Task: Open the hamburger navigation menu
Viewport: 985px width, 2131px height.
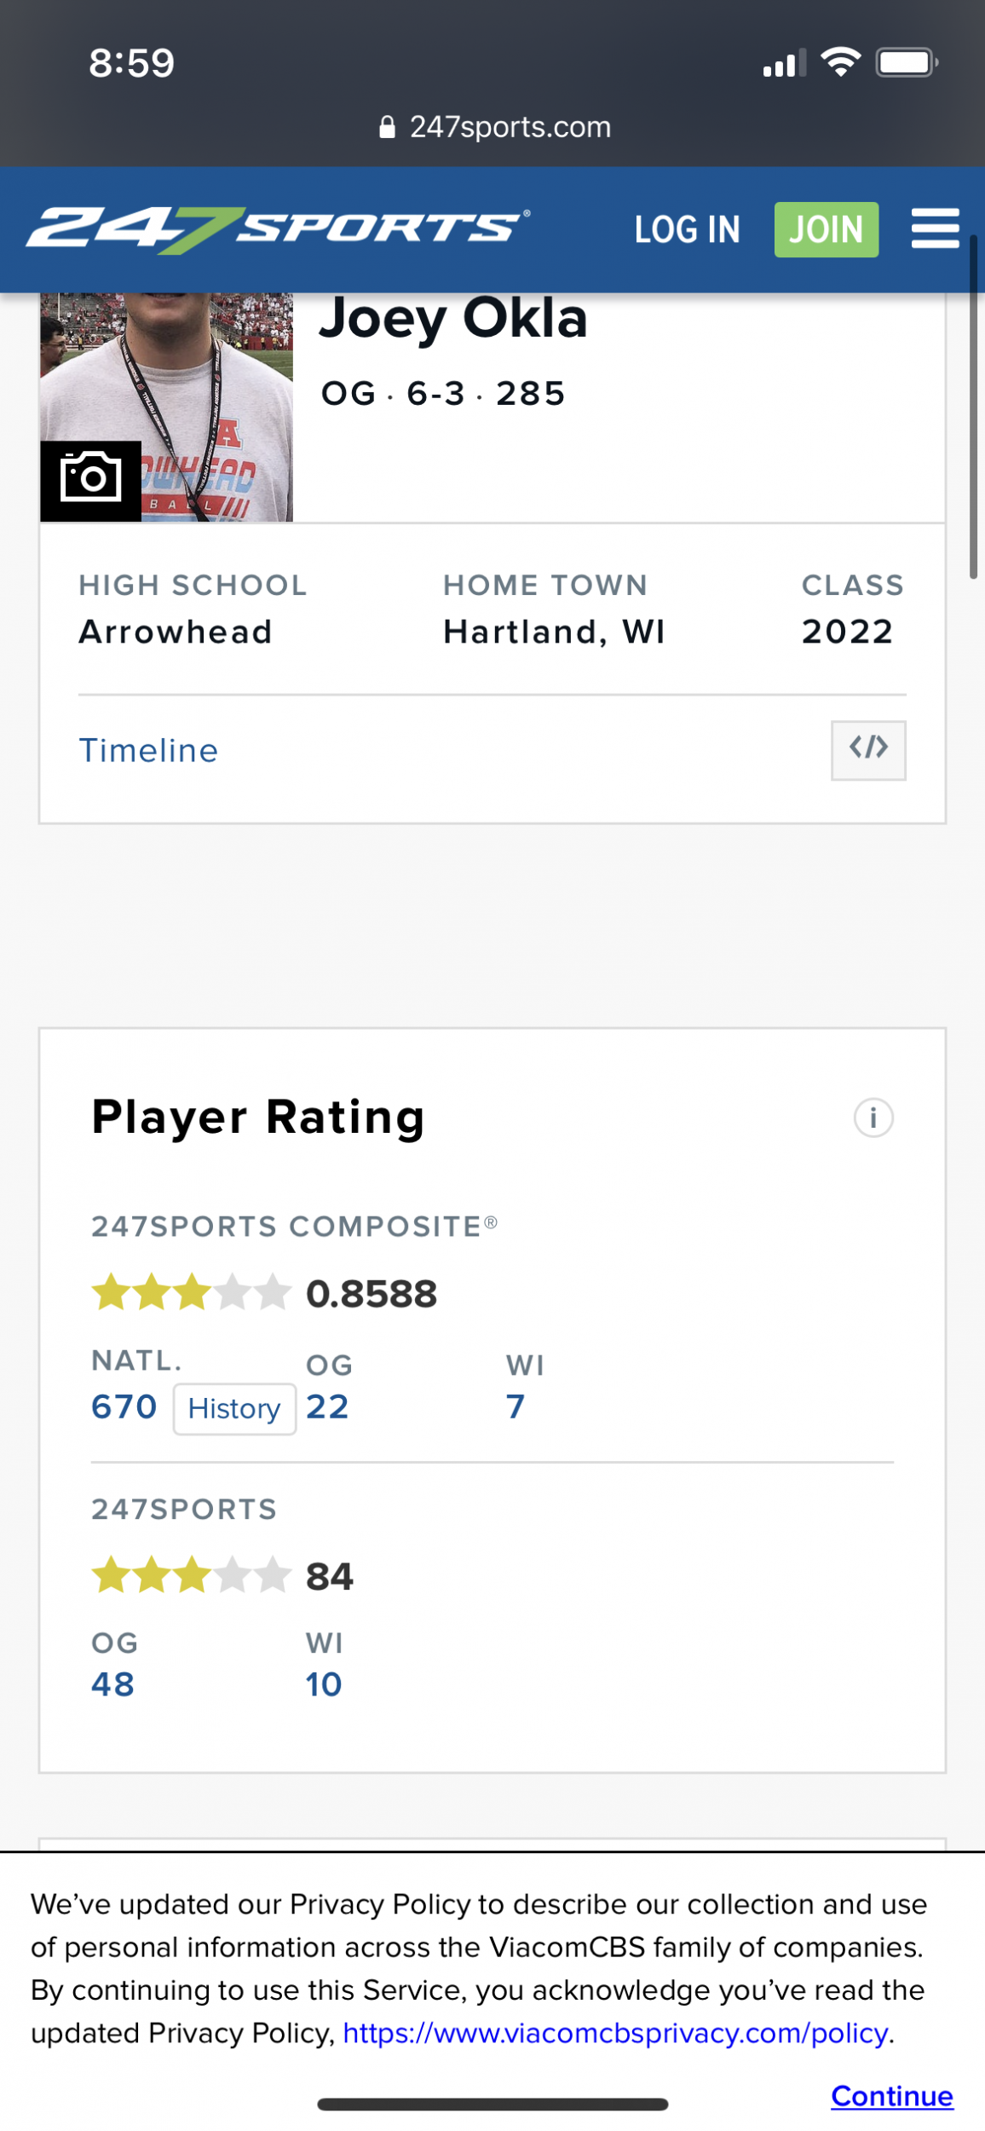Action: (x=935, y=228)
